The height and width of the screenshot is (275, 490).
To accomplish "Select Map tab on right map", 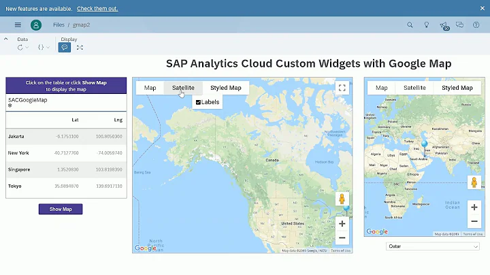I will 382,88.
